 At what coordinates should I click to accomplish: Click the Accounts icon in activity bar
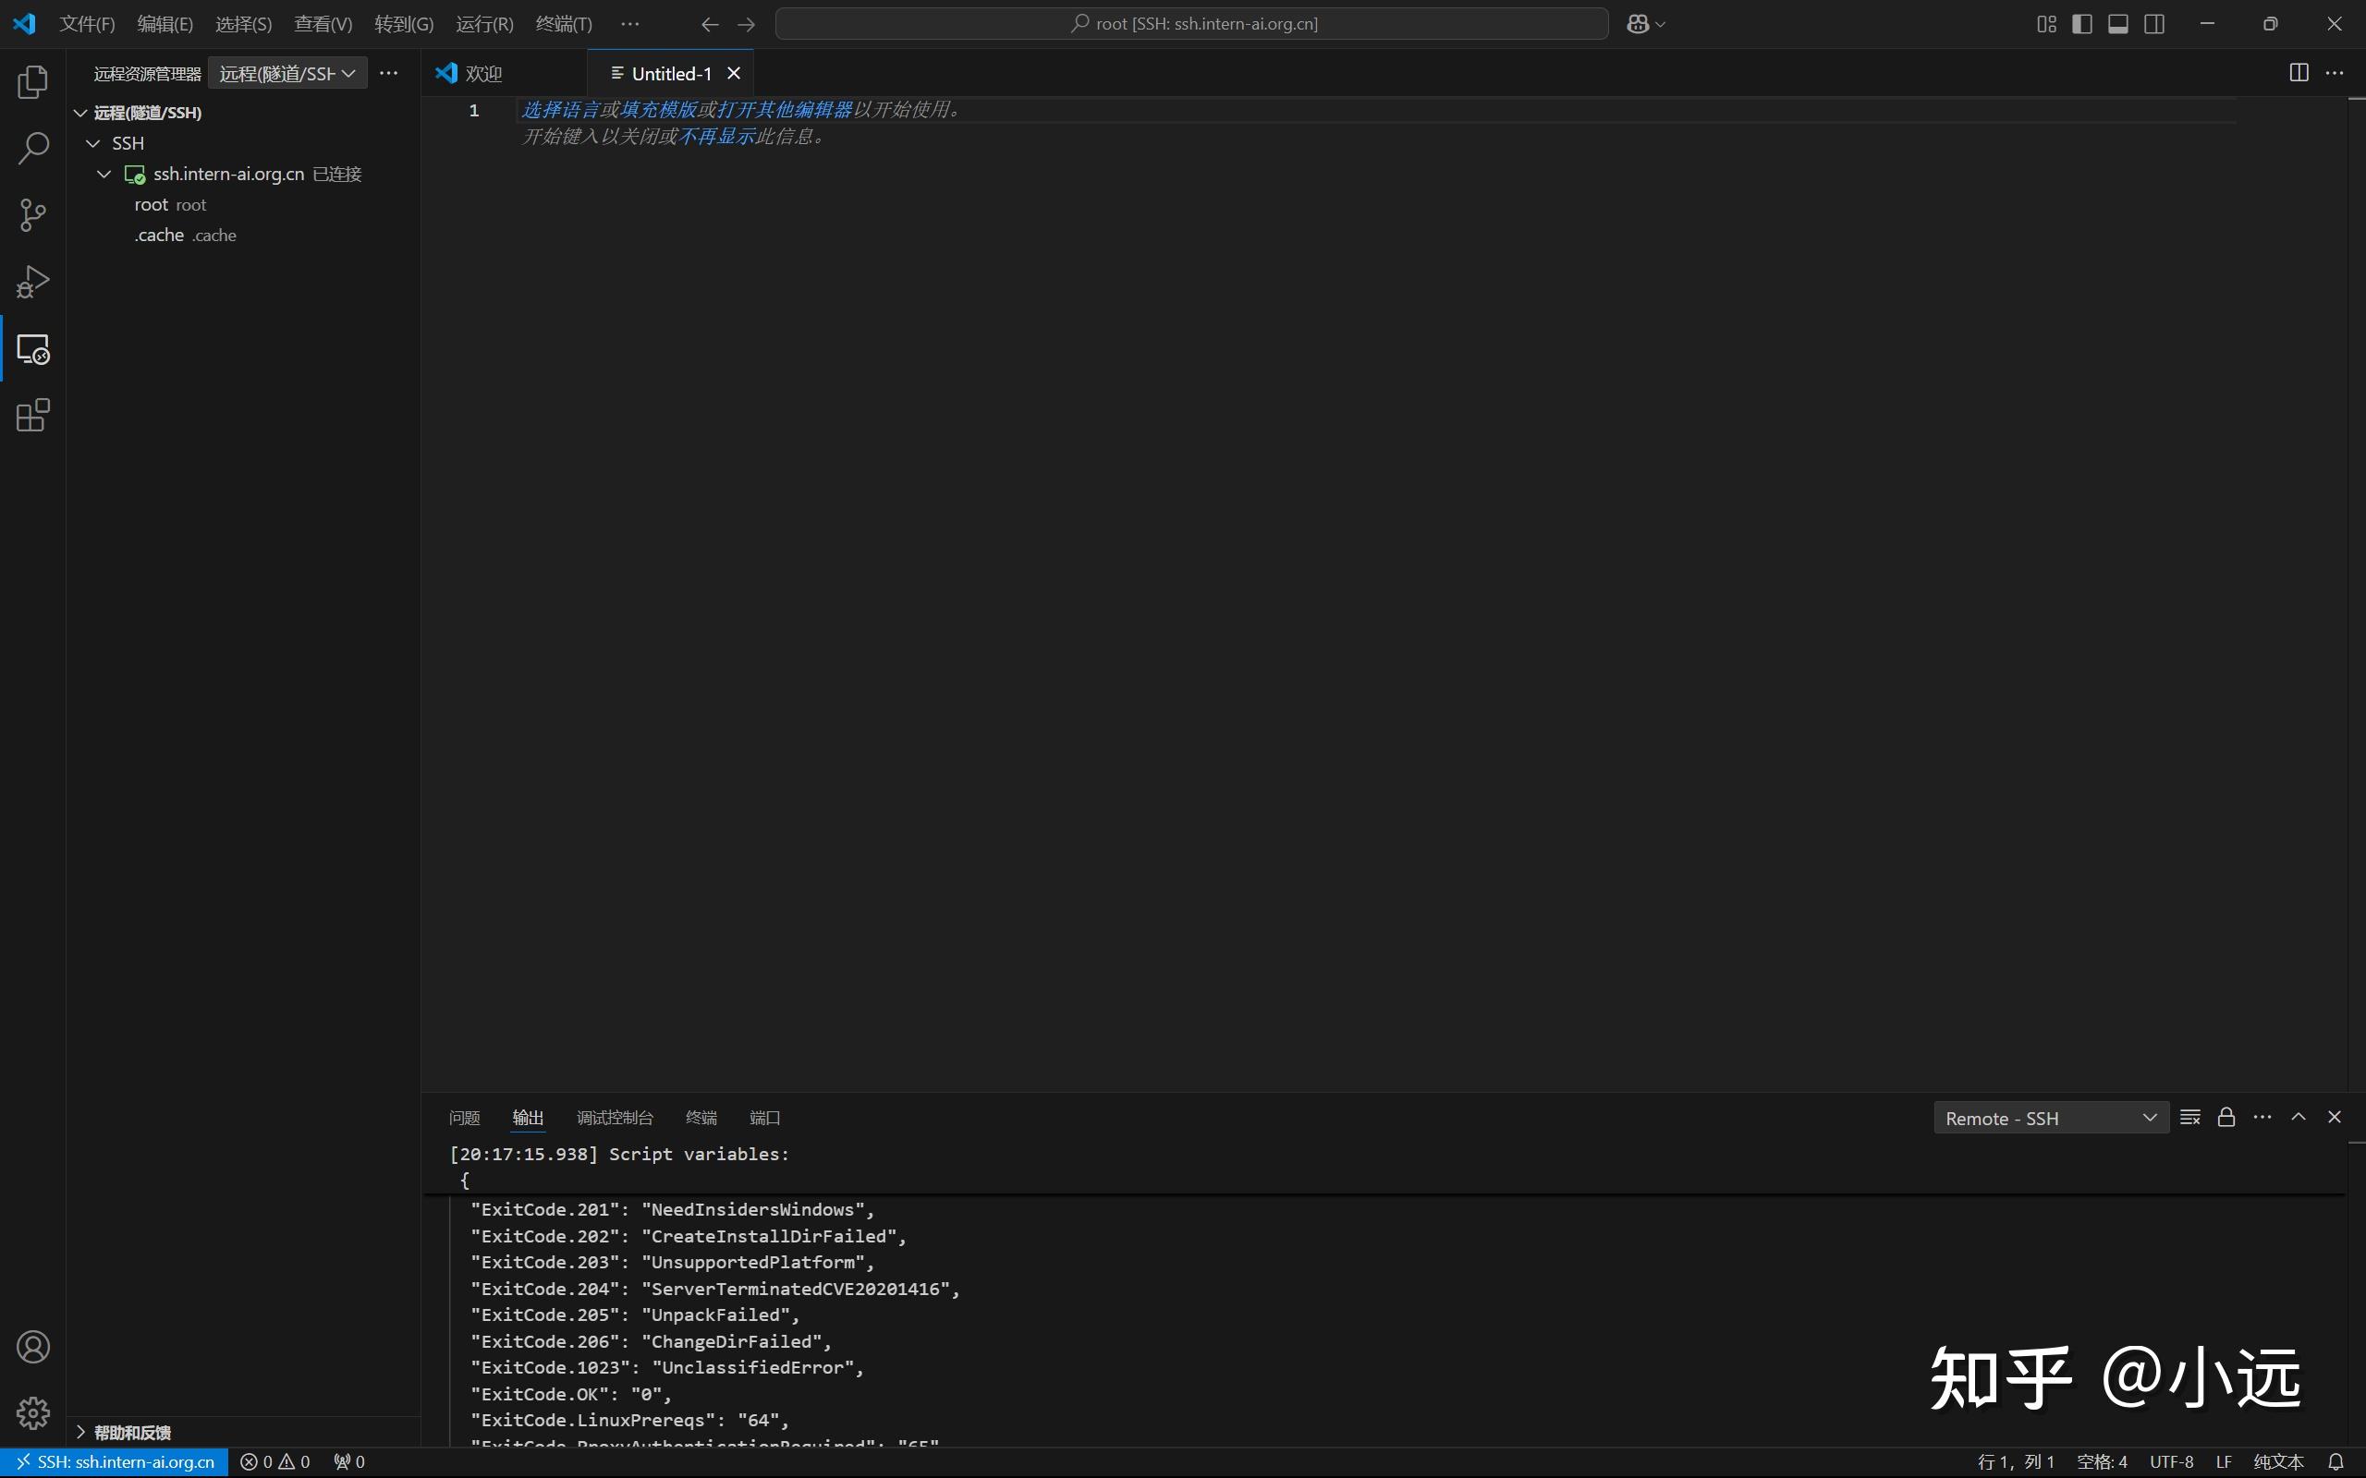(32, 1347)
